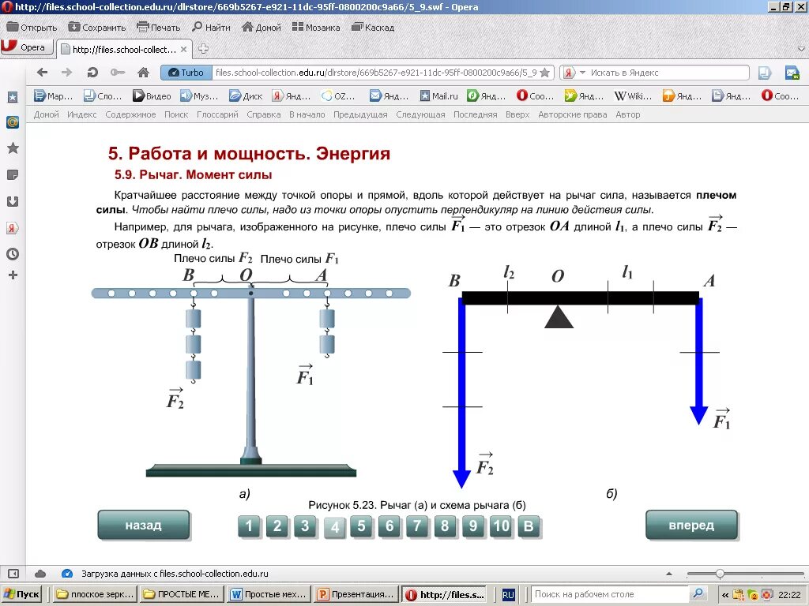Open the Пуск start menu
The image size is (809, 606).
(21, 594)
